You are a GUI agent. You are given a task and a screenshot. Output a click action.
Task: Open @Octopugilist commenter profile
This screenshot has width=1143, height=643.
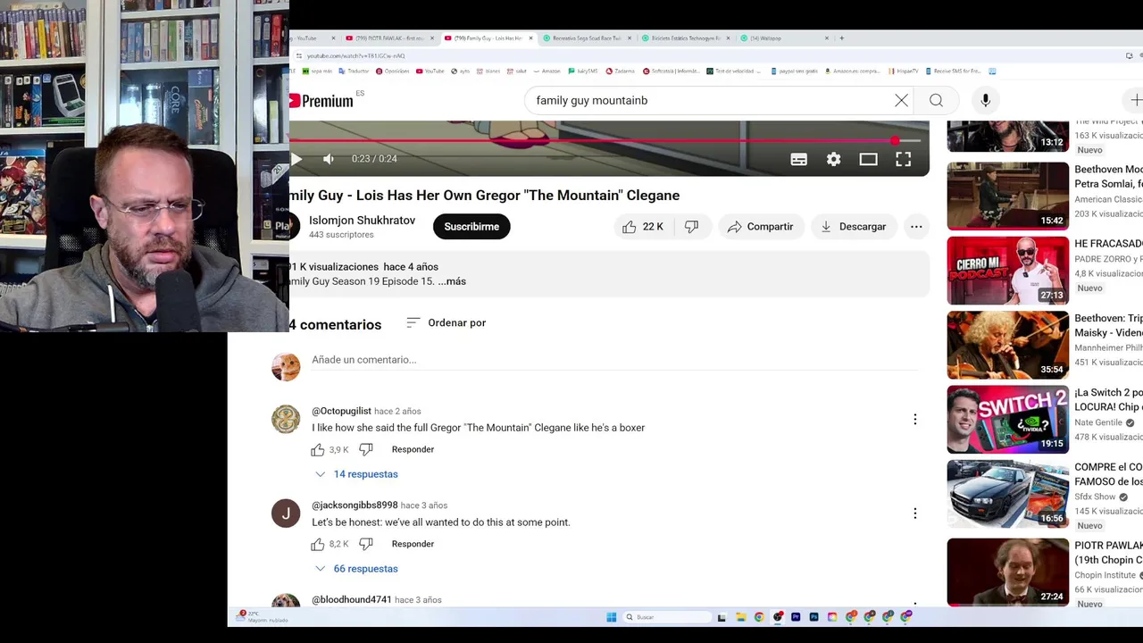[x=341, y=411]
